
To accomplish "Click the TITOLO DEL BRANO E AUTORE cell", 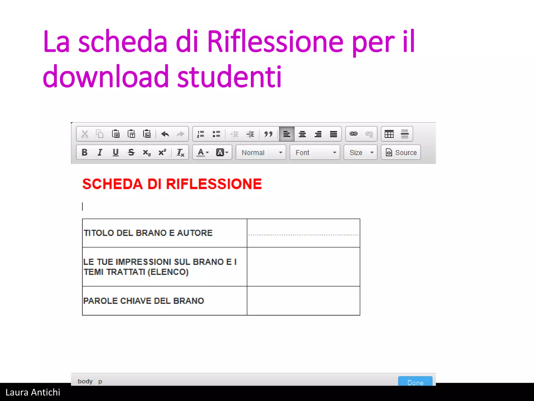I will pyautogui.click(x=165, y=233).
